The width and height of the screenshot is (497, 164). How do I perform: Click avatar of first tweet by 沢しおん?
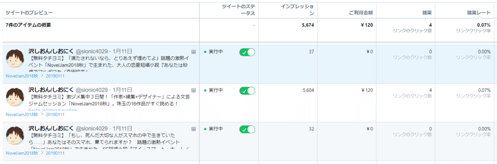click(15, 58)
